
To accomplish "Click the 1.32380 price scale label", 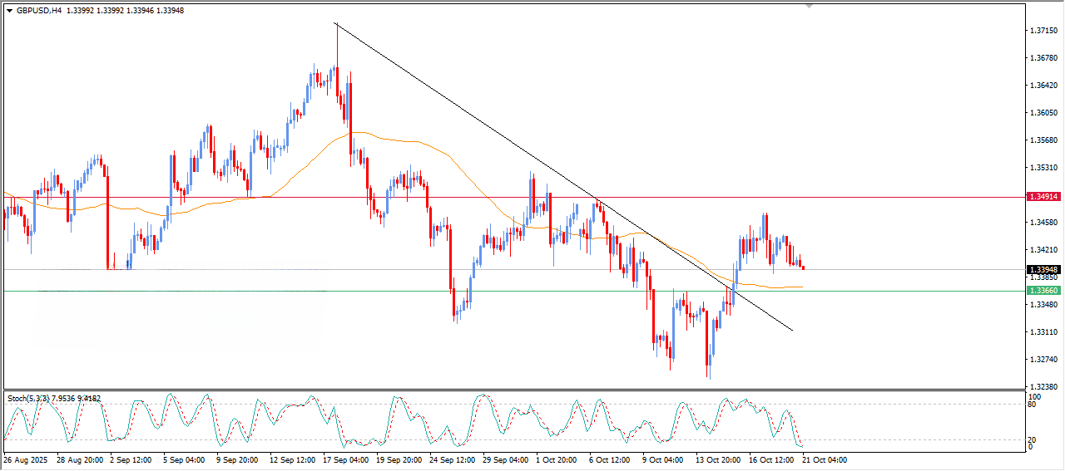I will pos(1043,386).
